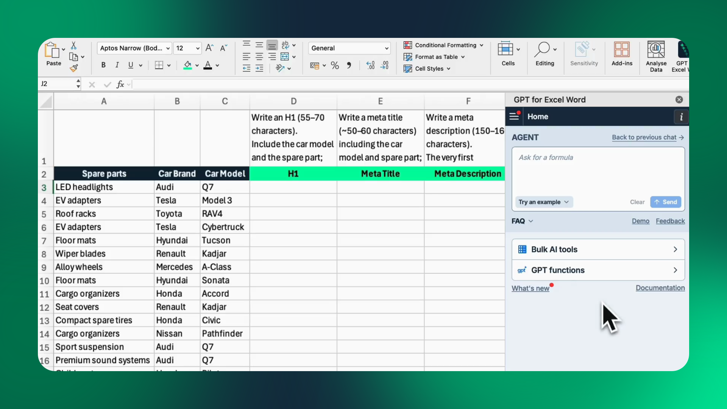This screenshot has height=409, width=727.
Task: Click the Cut scissors icon
Action: click(74, 46)
